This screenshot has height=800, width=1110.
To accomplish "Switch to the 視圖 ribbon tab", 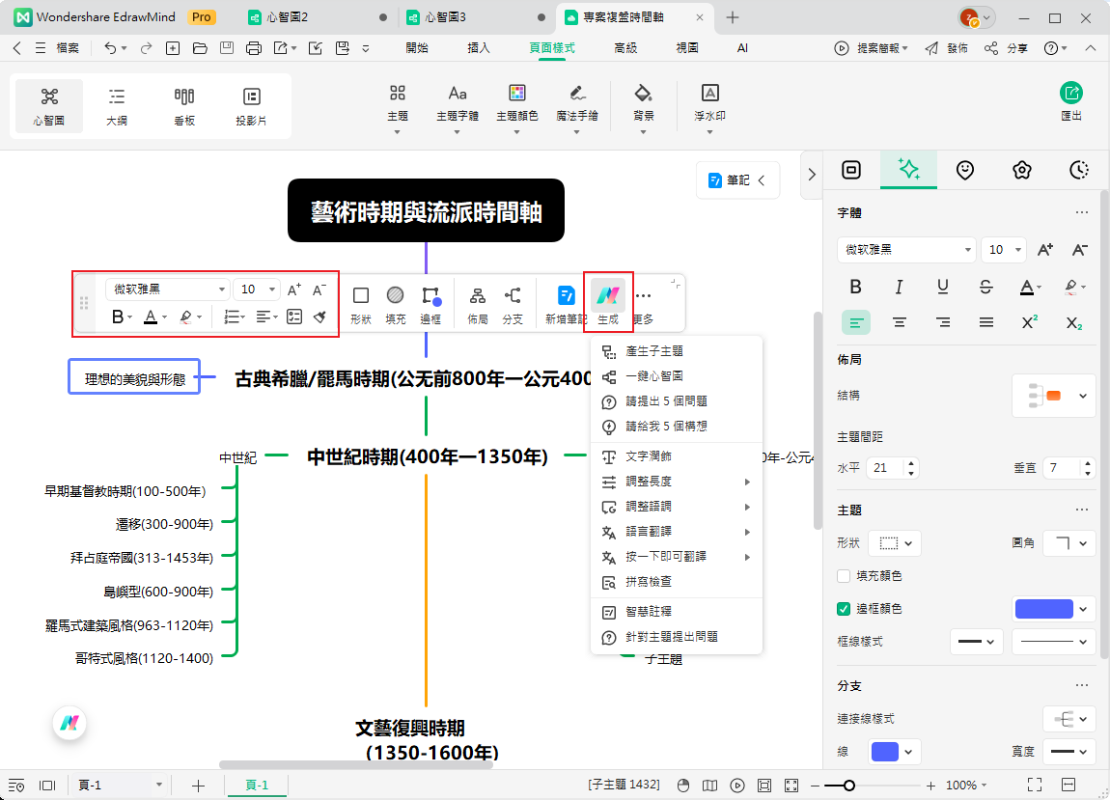I will pyautogui.click(x=687, y=47).
